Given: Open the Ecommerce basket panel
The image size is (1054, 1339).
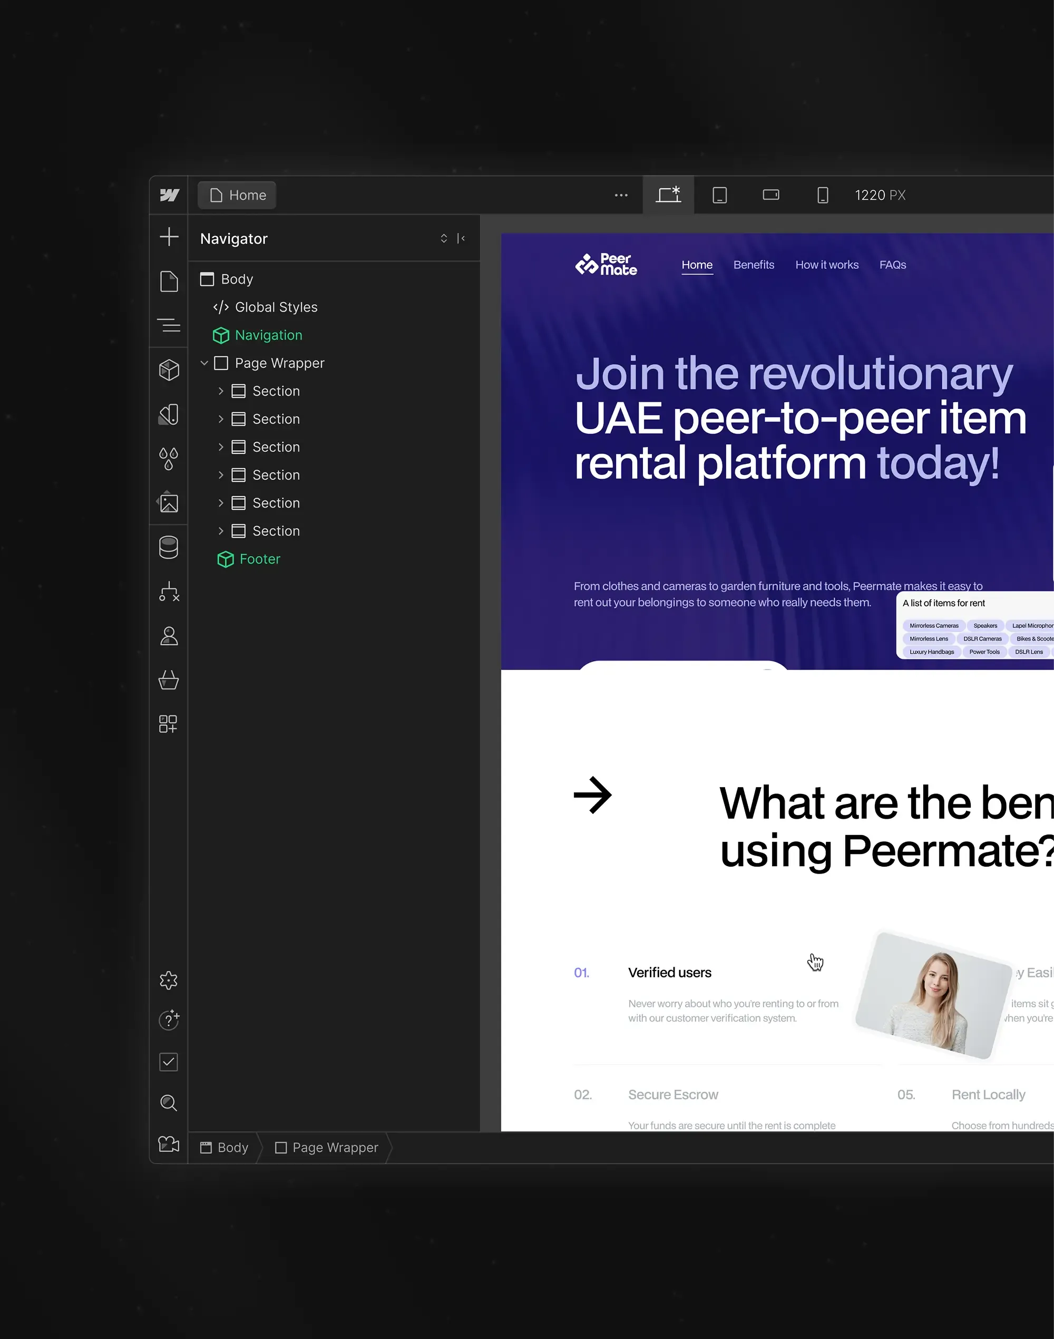Looking at the screenshot, I should click(169, 680).
